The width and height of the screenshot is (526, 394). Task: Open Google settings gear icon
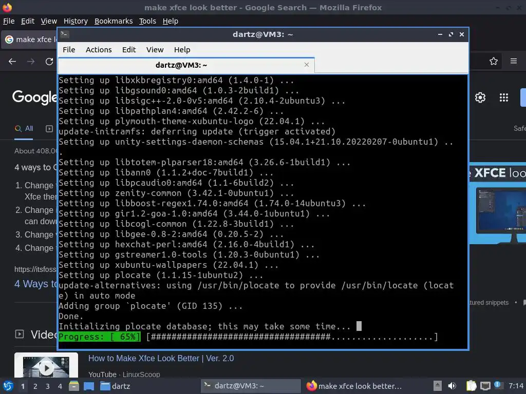[x=480, y=97]
